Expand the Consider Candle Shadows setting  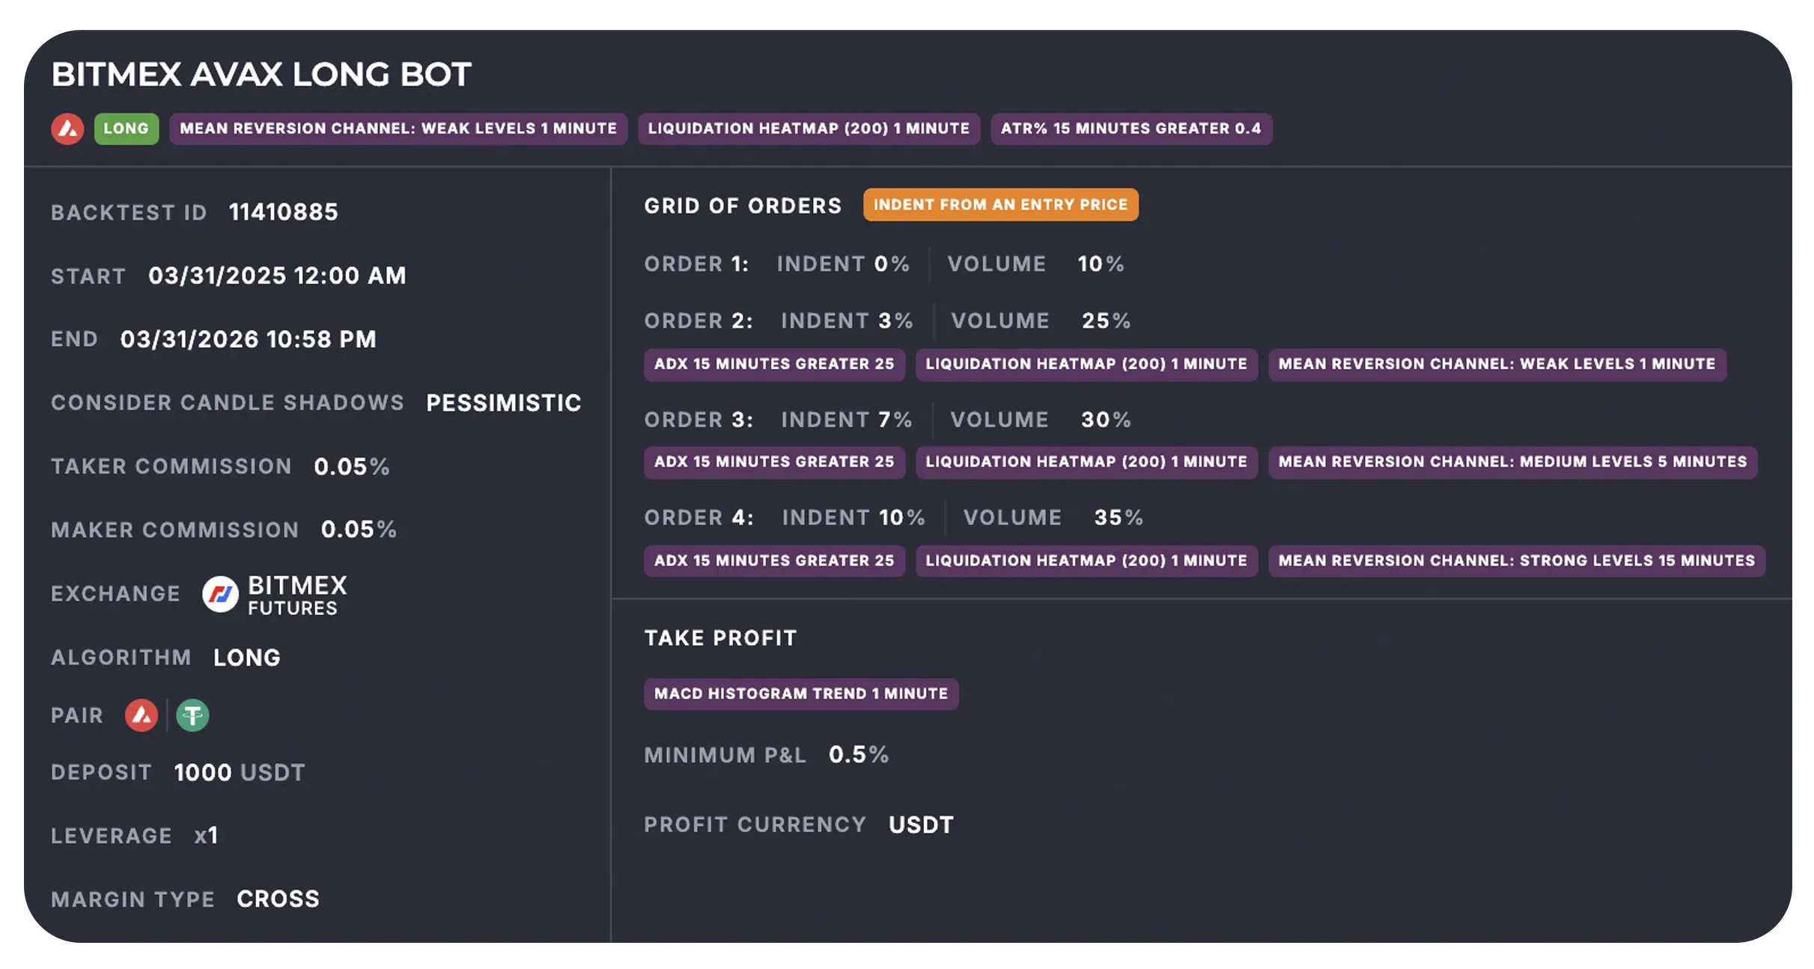coord(227,402)
